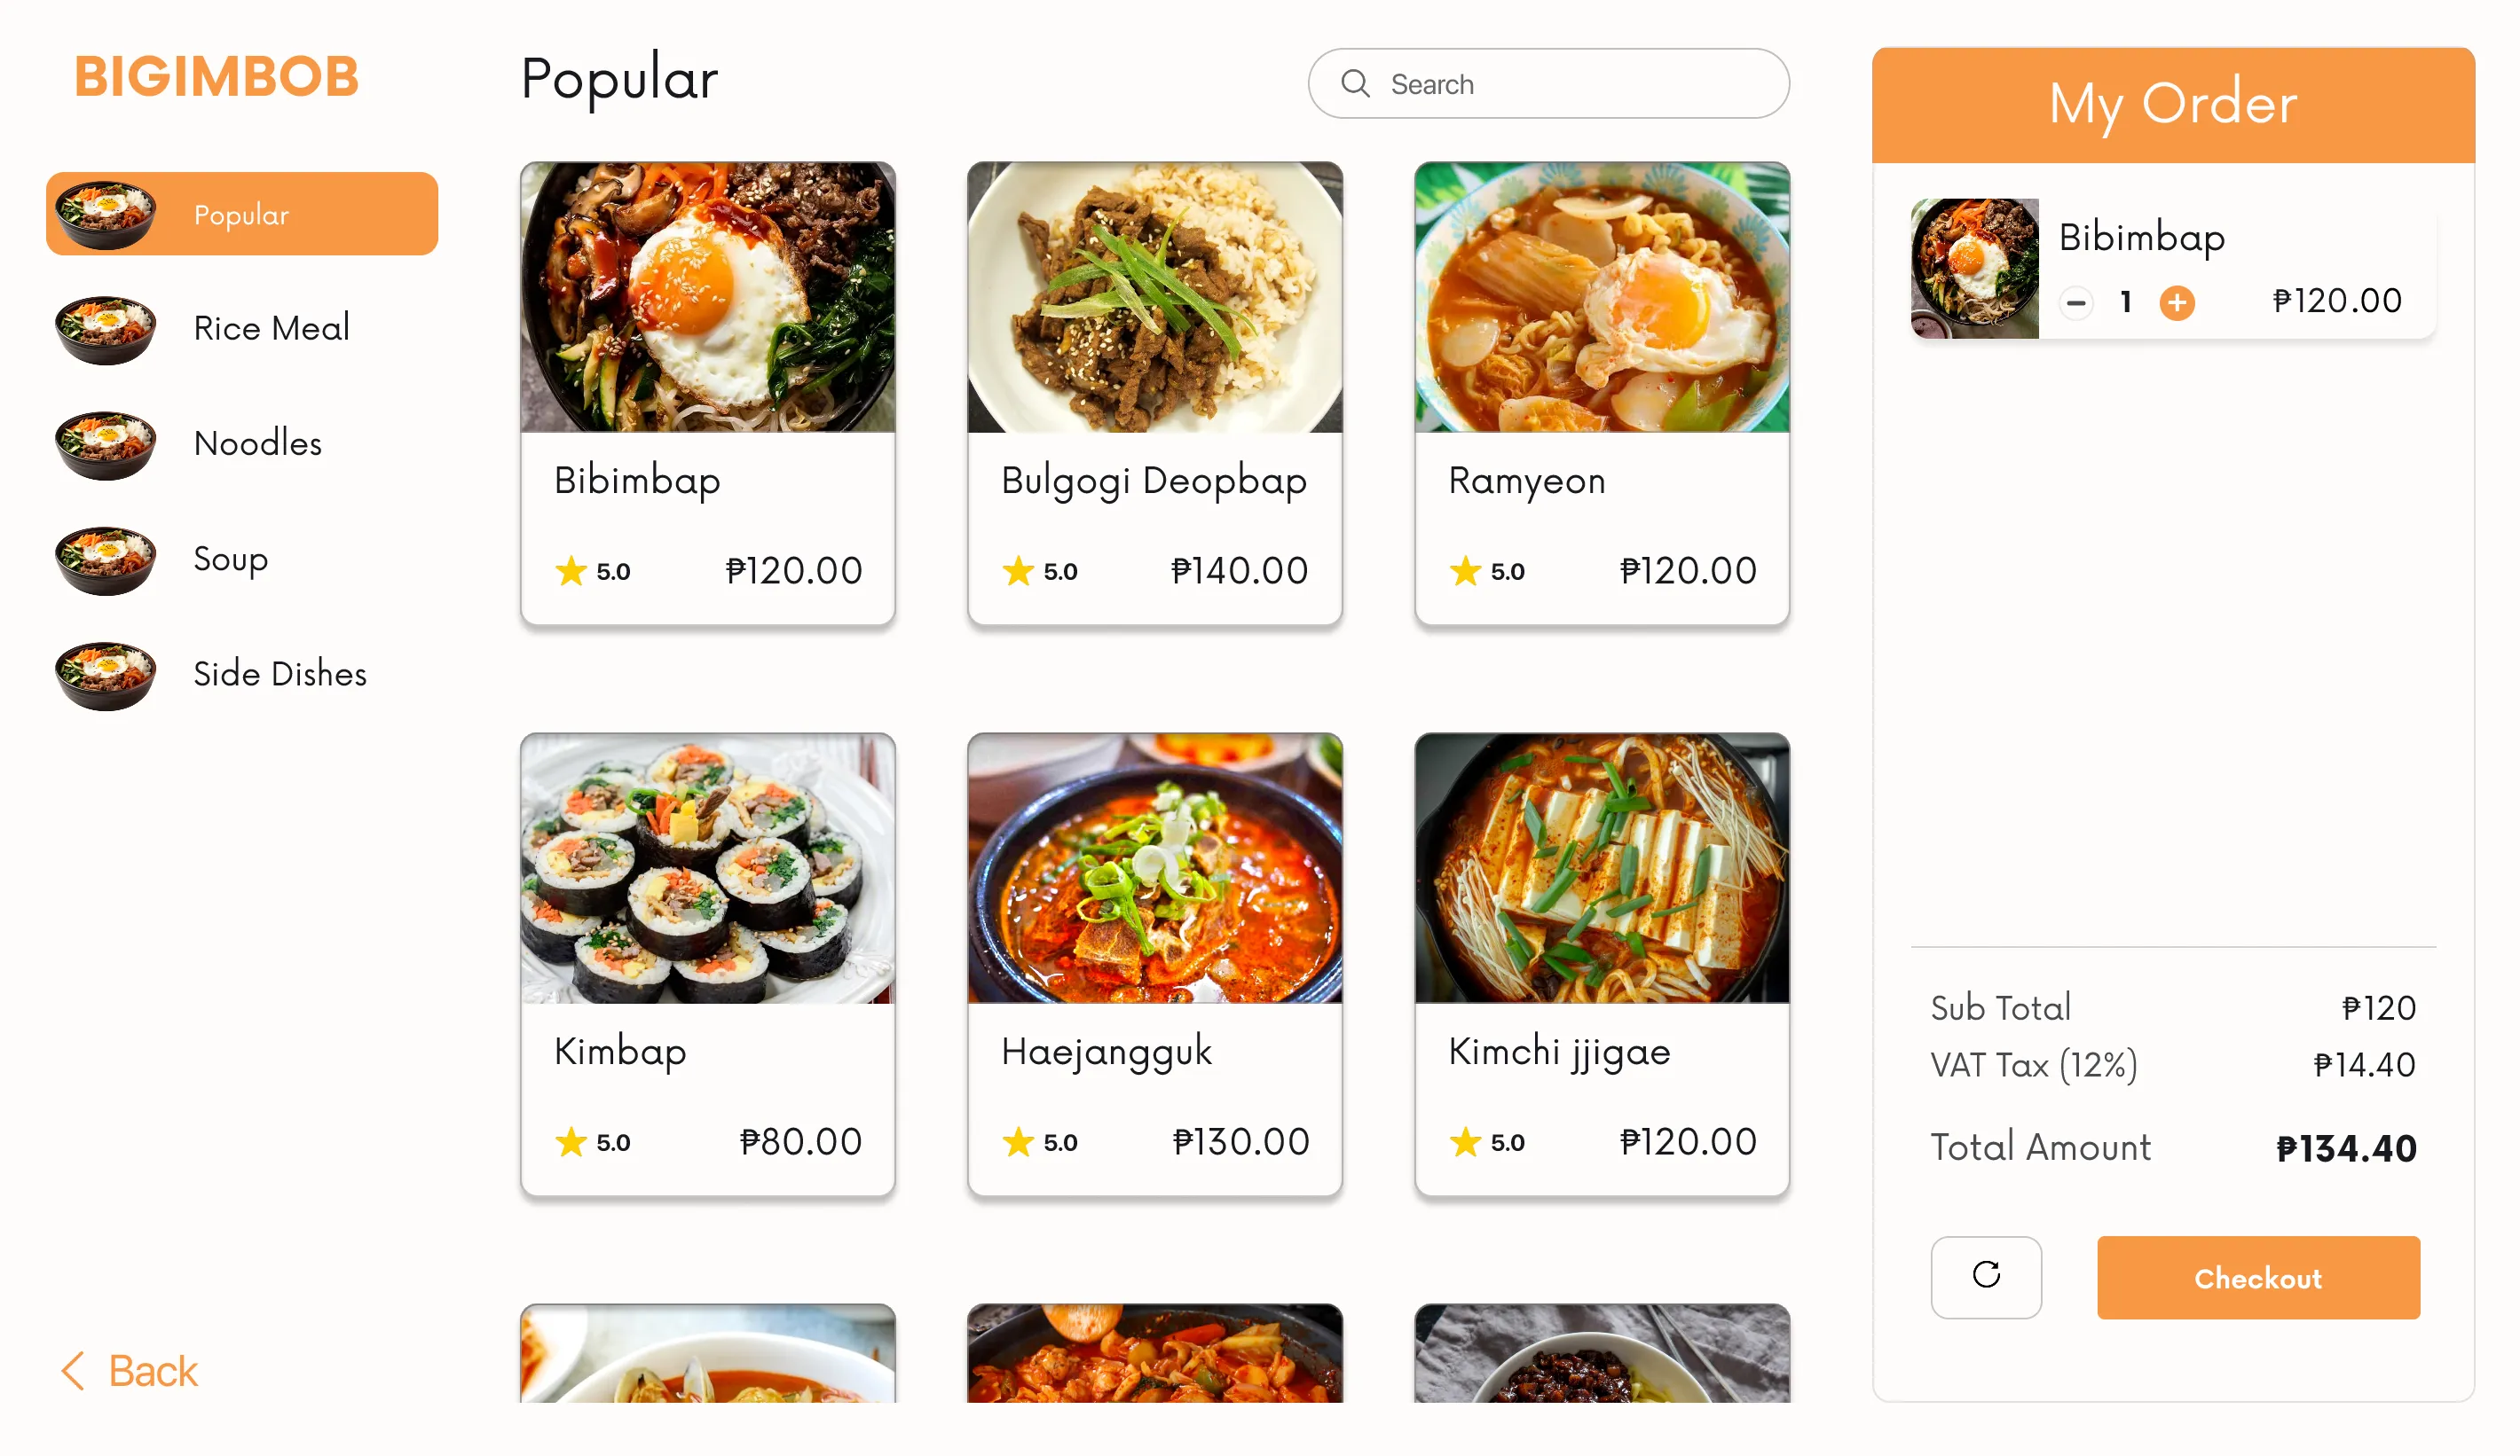The height and width of the screenshot is (1456, 2520).
Task: Select the Popular category tab
Action: coord(242,214)
